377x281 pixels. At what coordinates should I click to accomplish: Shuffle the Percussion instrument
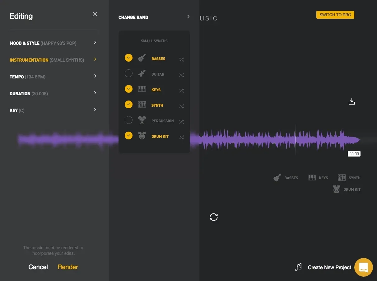[181, 122]
